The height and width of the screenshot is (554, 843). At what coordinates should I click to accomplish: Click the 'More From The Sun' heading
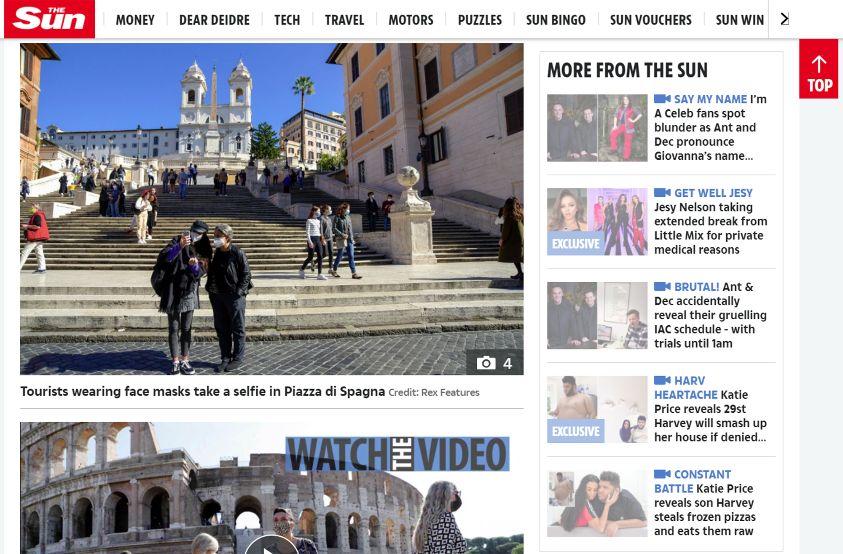(x=627, y=70)
